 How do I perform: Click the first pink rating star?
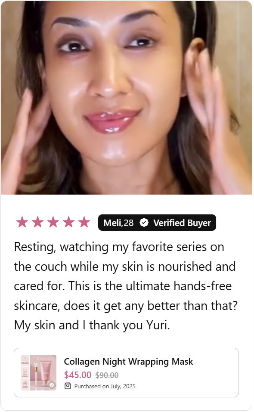22,222
